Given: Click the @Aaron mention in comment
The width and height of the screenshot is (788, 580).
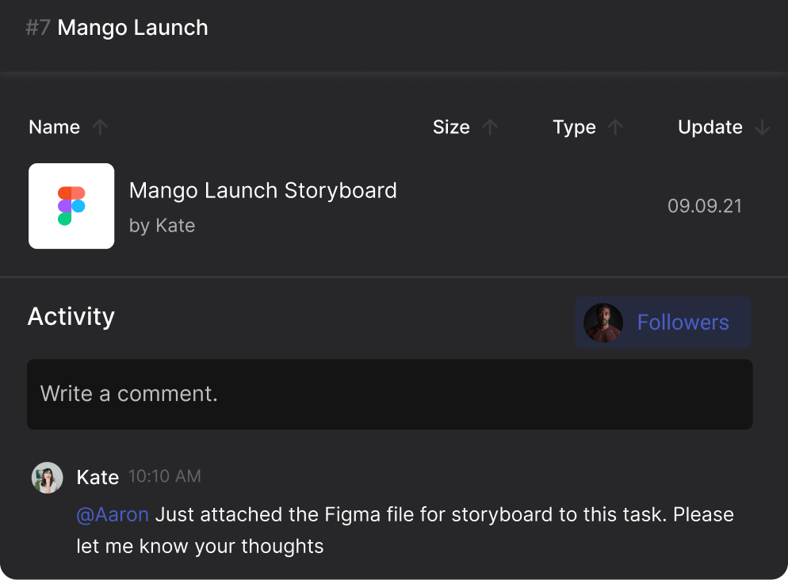Looking at the screenshot, I should point(113,515).
